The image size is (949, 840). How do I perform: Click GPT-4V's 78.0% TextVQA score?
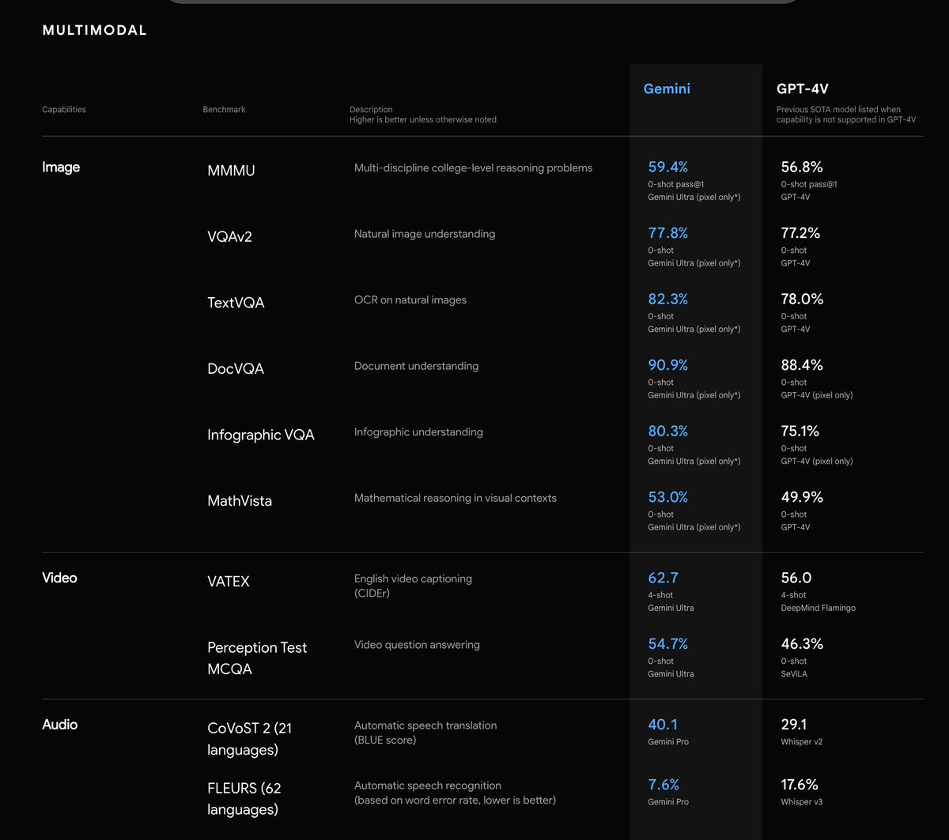(802, 299)
